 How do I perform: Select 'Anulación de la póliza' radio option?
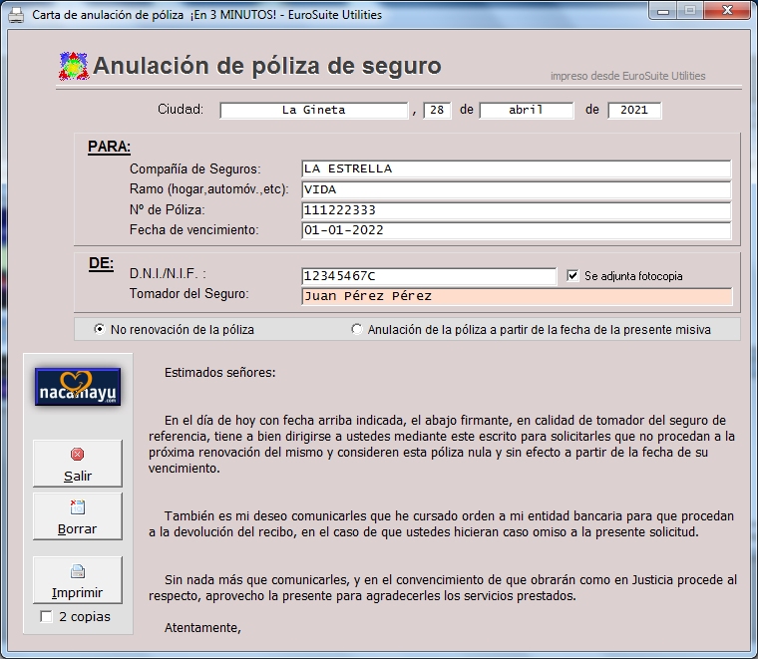click(x=357, y=329)
